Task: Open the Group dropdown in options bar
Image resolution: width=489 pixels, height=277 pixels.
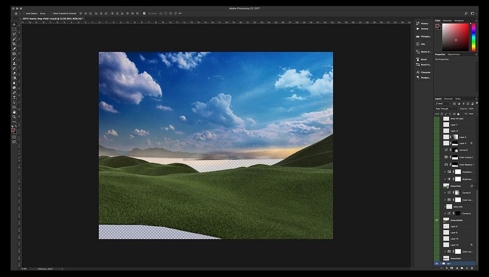Action: coord(44,13)
